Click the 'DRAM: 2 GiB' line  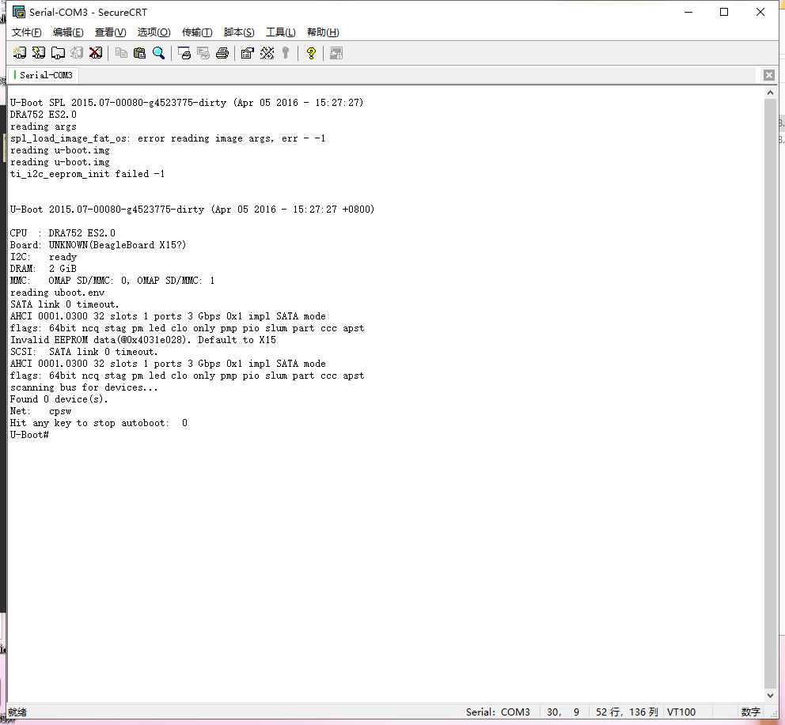click(43, 269)
